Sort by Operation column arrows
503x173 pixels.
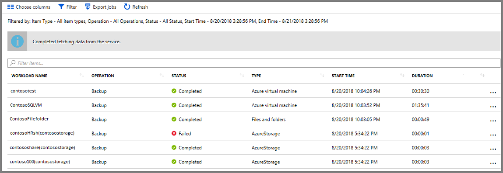162,76
